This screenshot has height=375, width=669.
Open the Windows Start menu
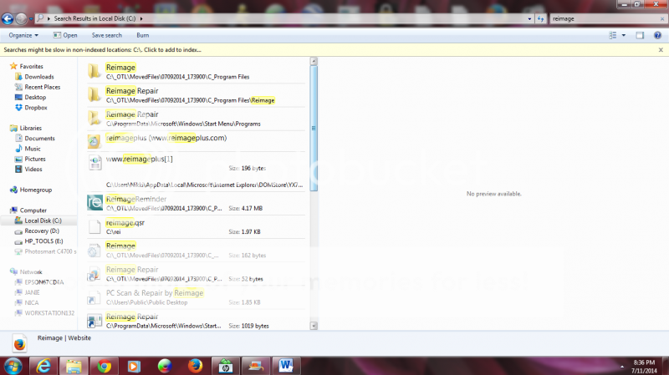[13, 366]
